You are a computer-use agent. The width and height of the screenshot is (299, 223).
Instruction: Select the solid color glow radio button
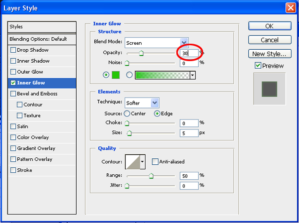pos(106,75)
